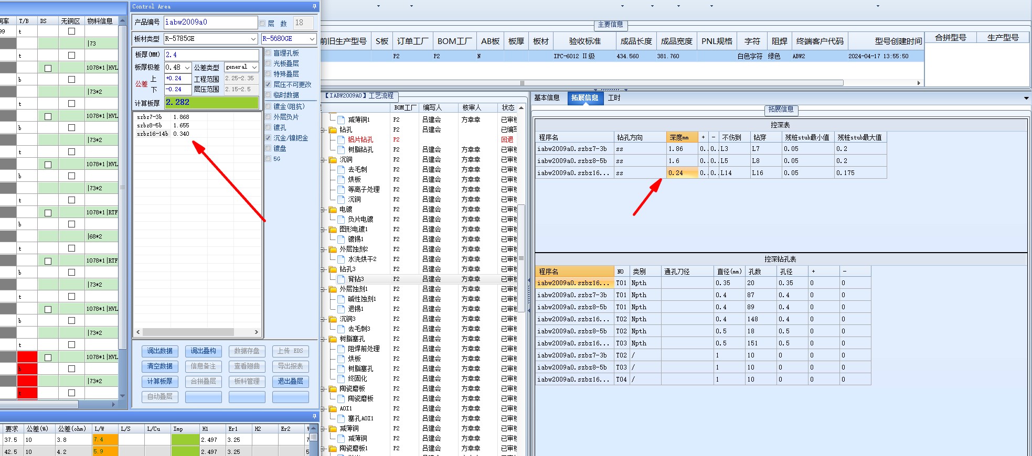Click the szbz16-14b row in thickness list

click(163, 134)
